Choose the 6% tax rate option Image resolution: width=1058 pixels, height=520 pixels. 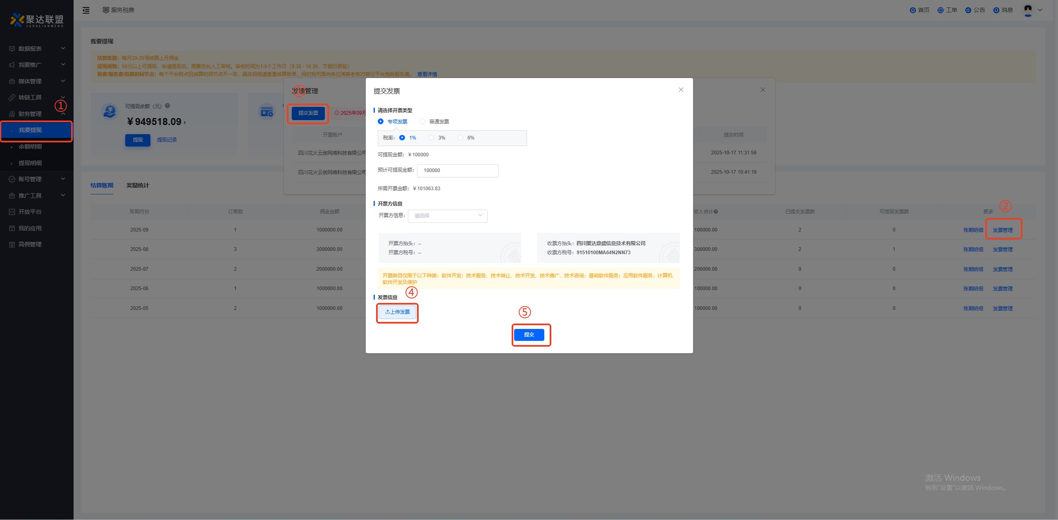coord(460,138)
